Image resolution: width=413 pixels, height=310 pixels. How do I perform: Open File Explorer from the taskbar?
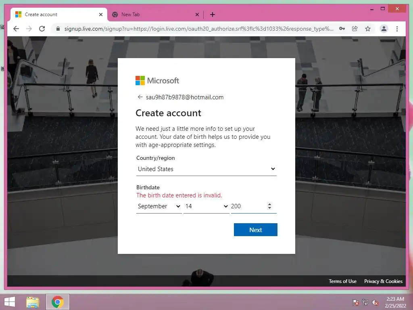[x=33, y=302]
